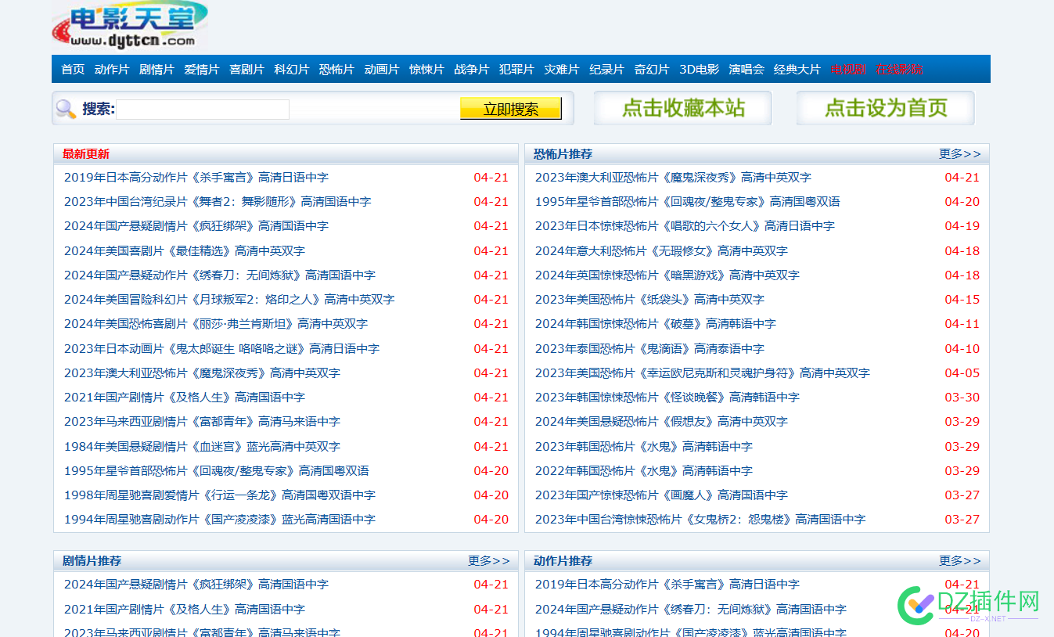This screenshot has height=637, width=1054.
Task: Open 2024年意大利恐怖片《无瑕修女》 link
Action: pyautogui.click(x=661, y=251)
